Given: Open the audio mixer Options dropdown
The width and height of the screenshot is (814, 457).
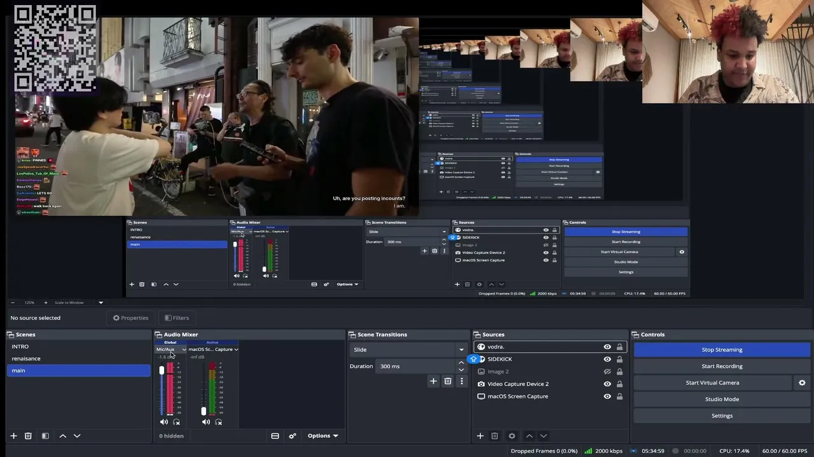Looking at the screenshot, I should (x=322, y=436).
